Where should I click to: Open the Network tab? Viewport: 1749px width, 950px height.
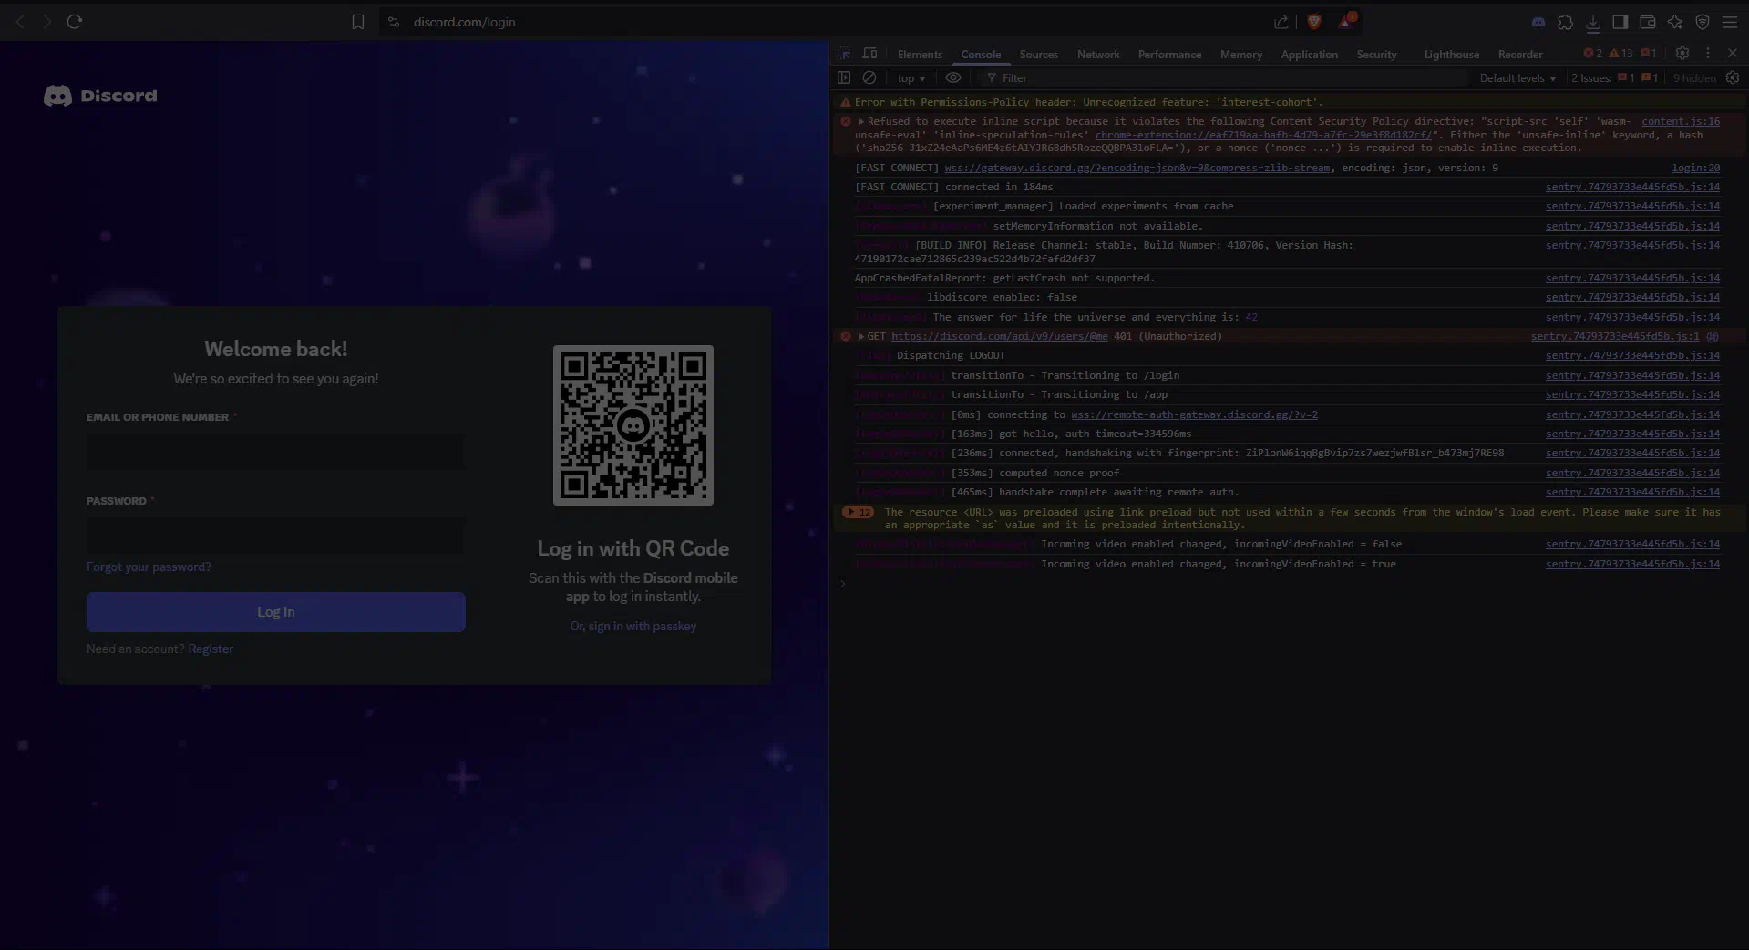click(x=1098, y=55)
